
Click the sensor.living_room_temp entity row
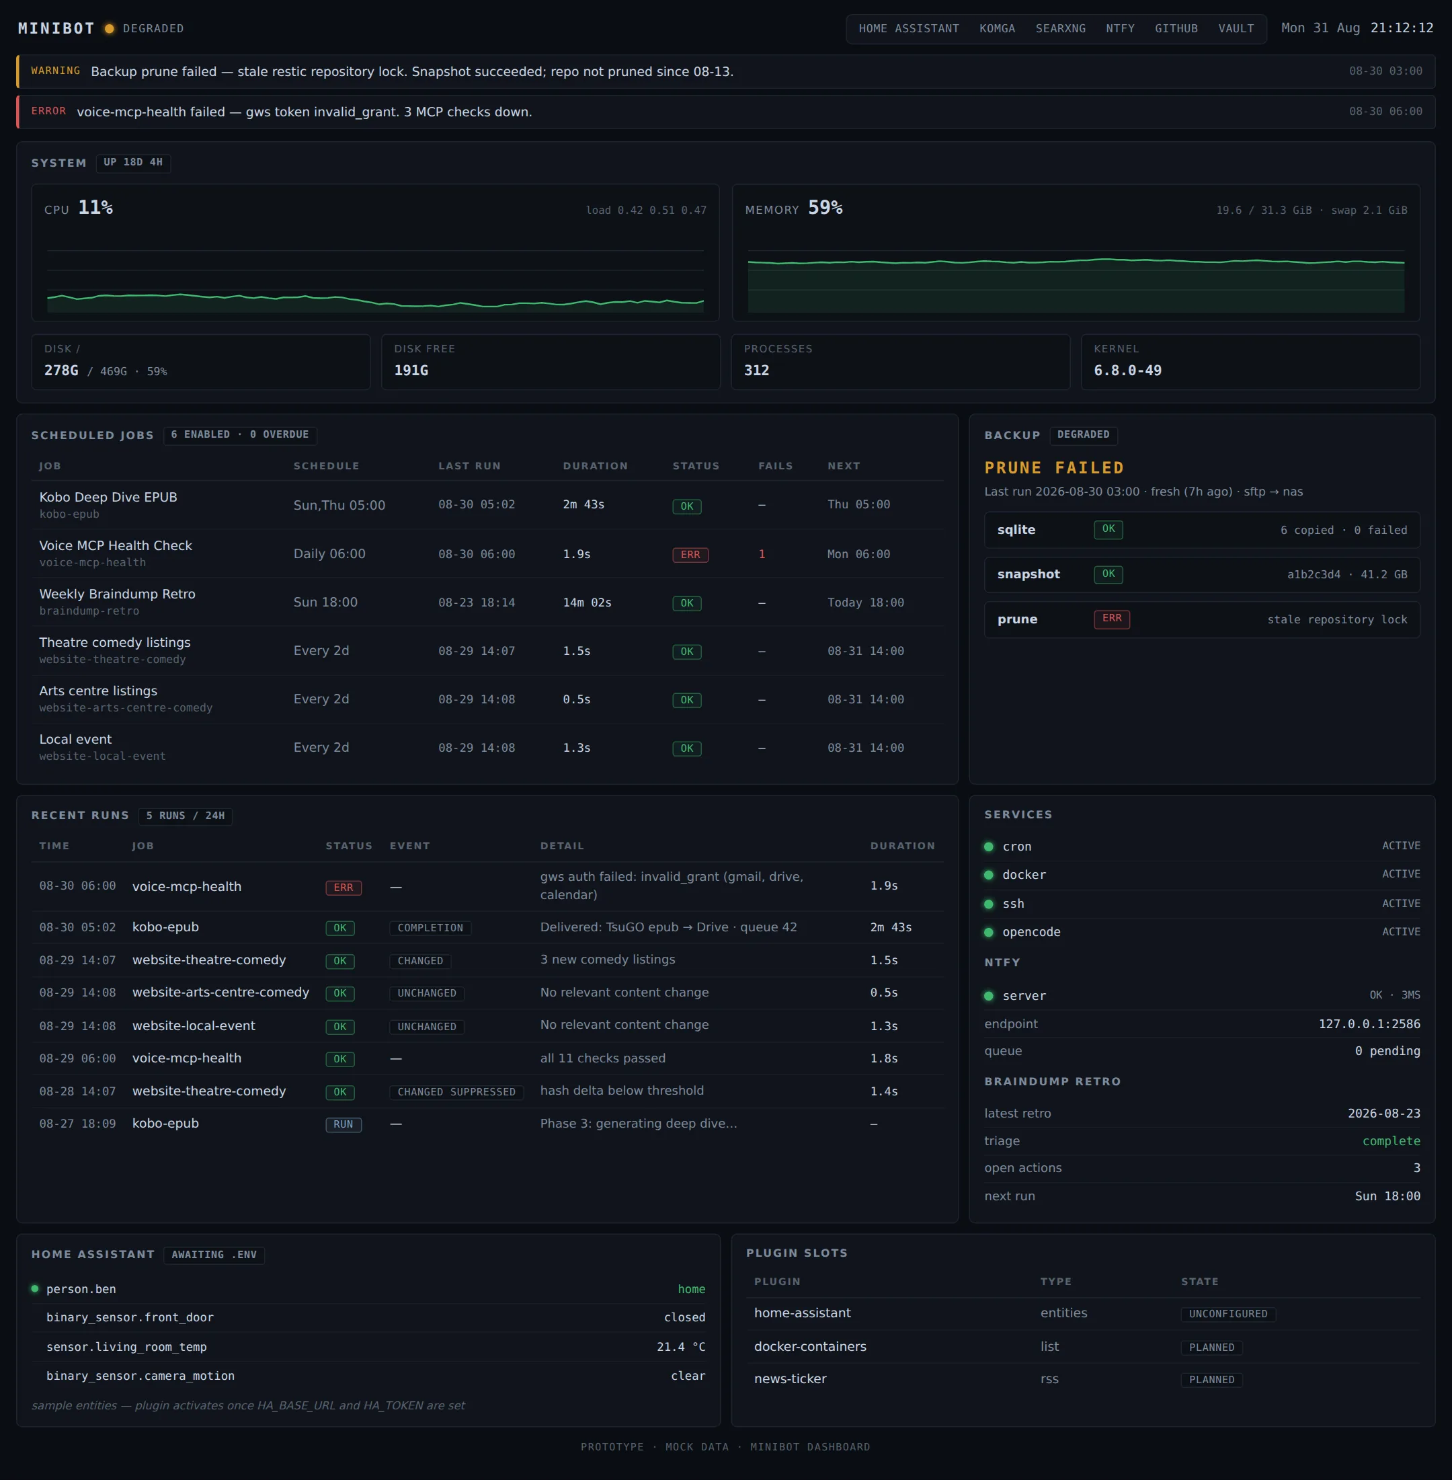click(x=369, y=1346)
